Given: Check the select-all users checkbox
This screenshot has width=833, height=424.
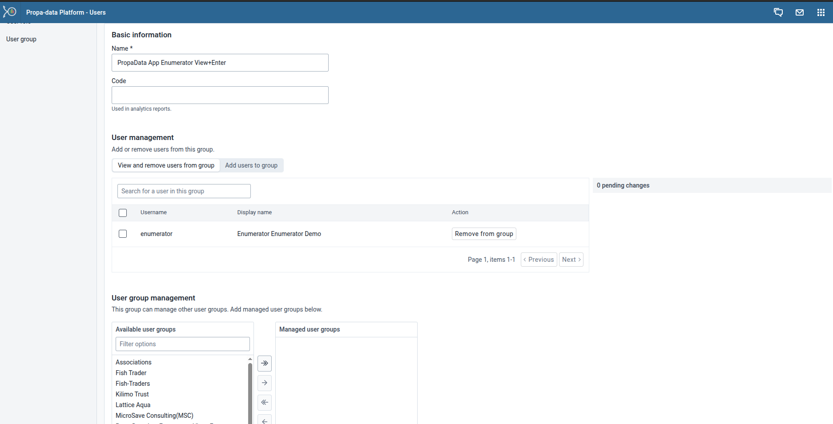Looking at the screenshot, I should pos(123,213).
